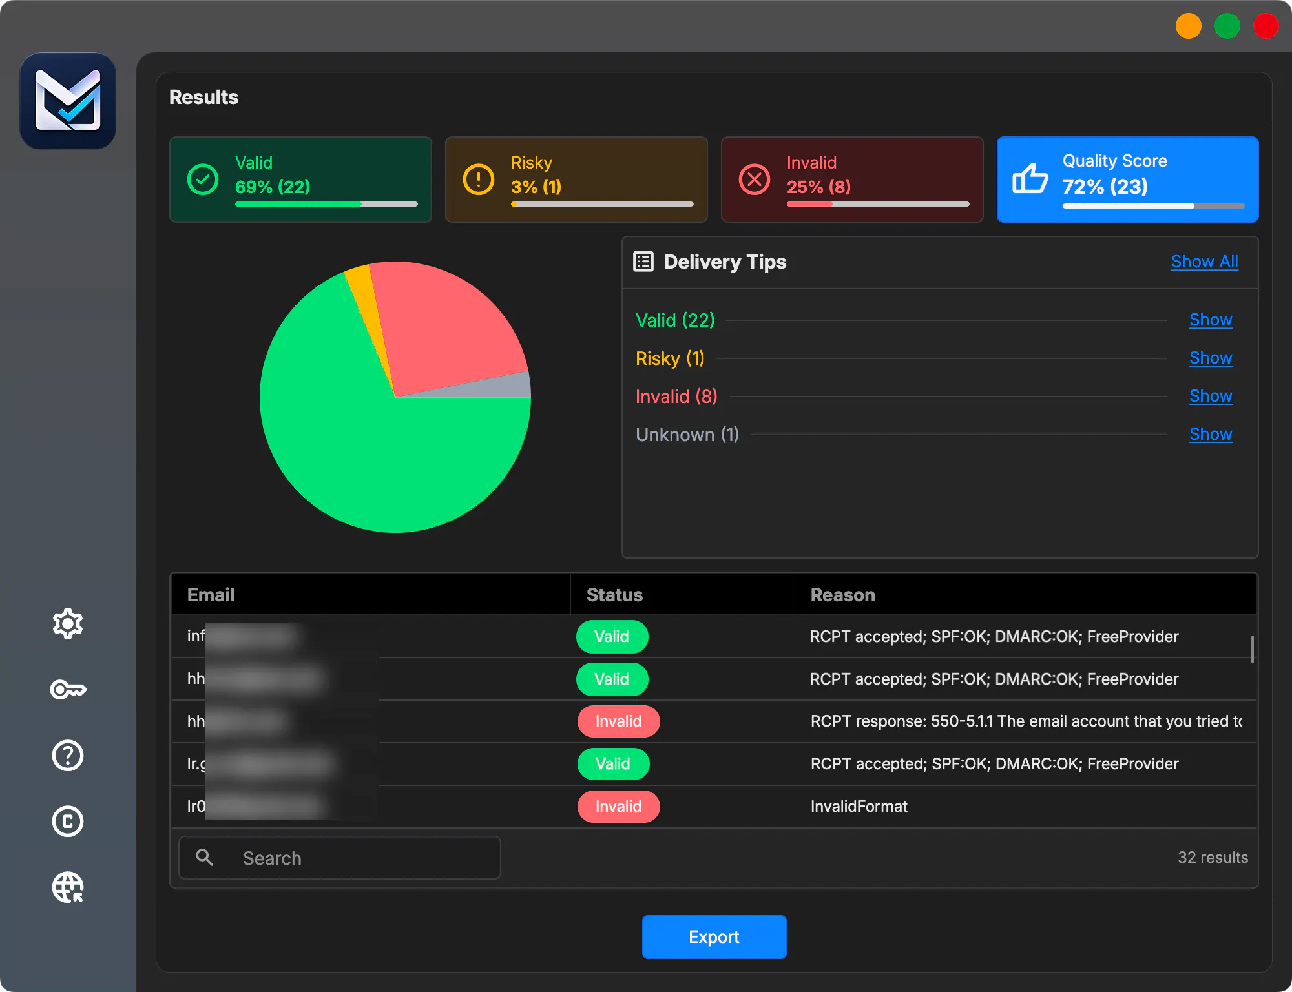Click the orange window control button

pos(1188,26)
